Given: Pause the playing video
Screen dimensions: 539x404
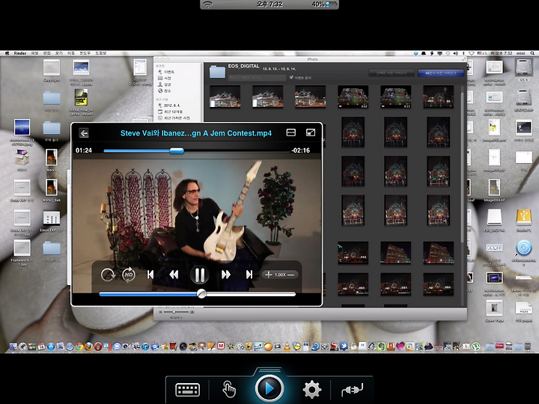Looking at the screenshot, I should [x=200, y=275].
